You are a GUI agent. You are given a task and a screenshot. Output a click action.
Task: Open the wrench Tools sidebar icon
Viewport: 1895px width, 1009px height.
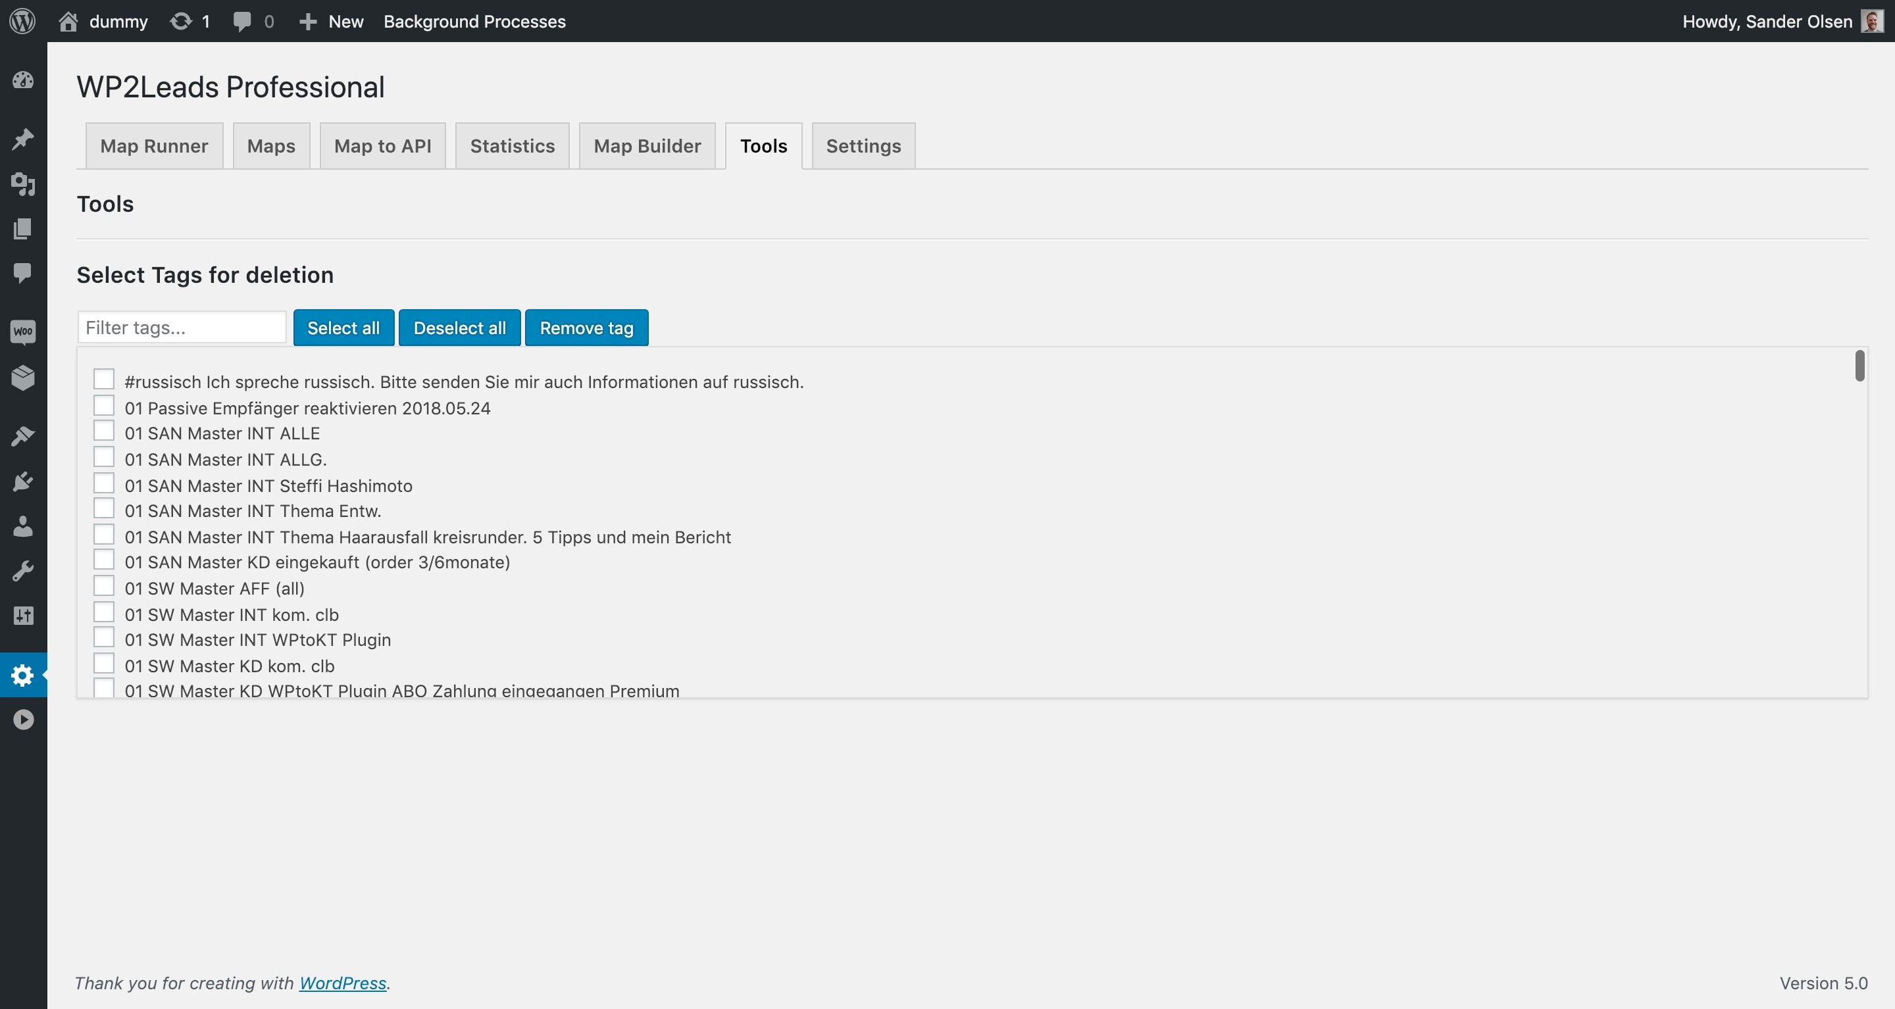[x=23, y=572]
